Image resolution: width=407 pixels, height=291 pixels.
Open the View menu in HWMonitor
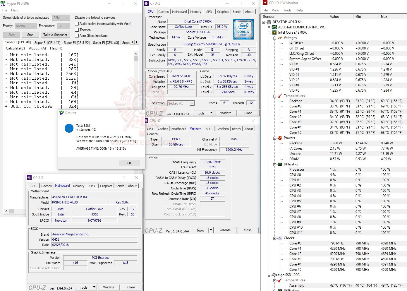click(x=275, y=10)
